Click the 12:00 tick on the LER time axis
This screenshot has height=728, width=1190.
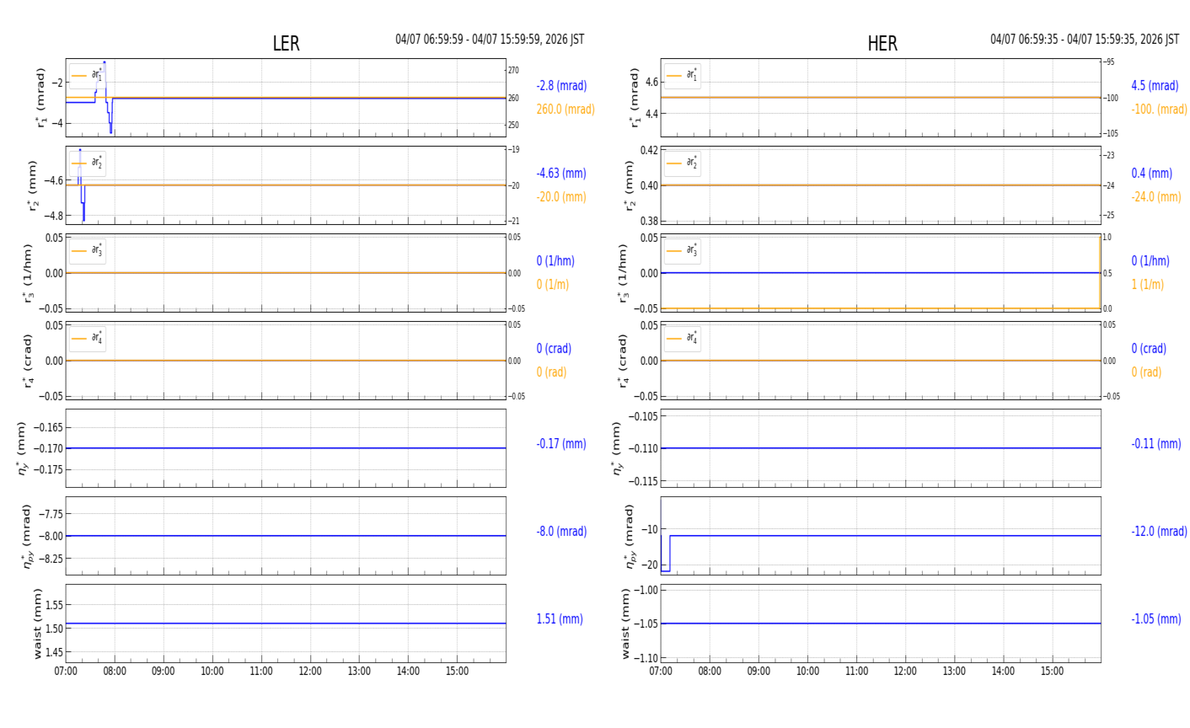pos(310,672)
